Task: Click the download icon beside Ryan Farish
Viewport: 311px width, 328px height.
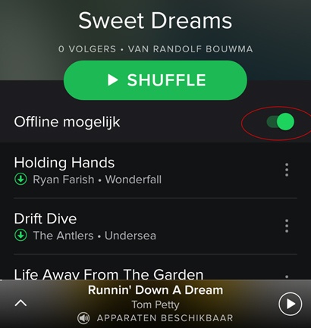Action: (x=20, y=180)
